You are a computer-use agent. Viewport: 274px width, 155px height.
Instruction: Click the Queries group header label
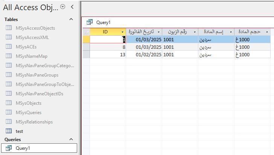[12, 140]
